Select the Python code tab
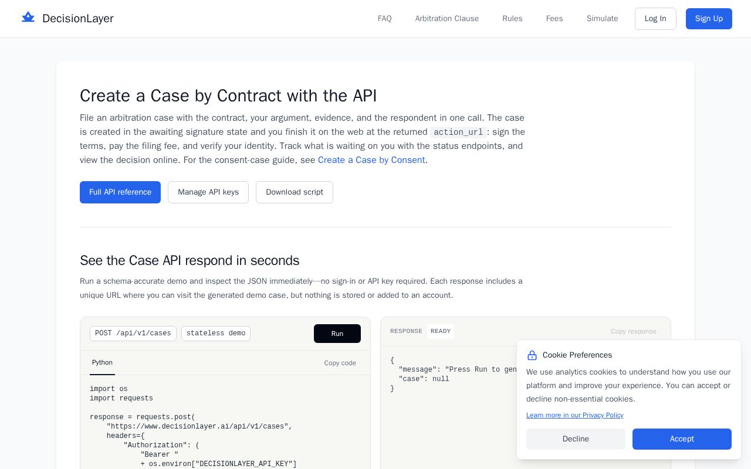Viewport: 751px width, 469px height. click(102, 363)
